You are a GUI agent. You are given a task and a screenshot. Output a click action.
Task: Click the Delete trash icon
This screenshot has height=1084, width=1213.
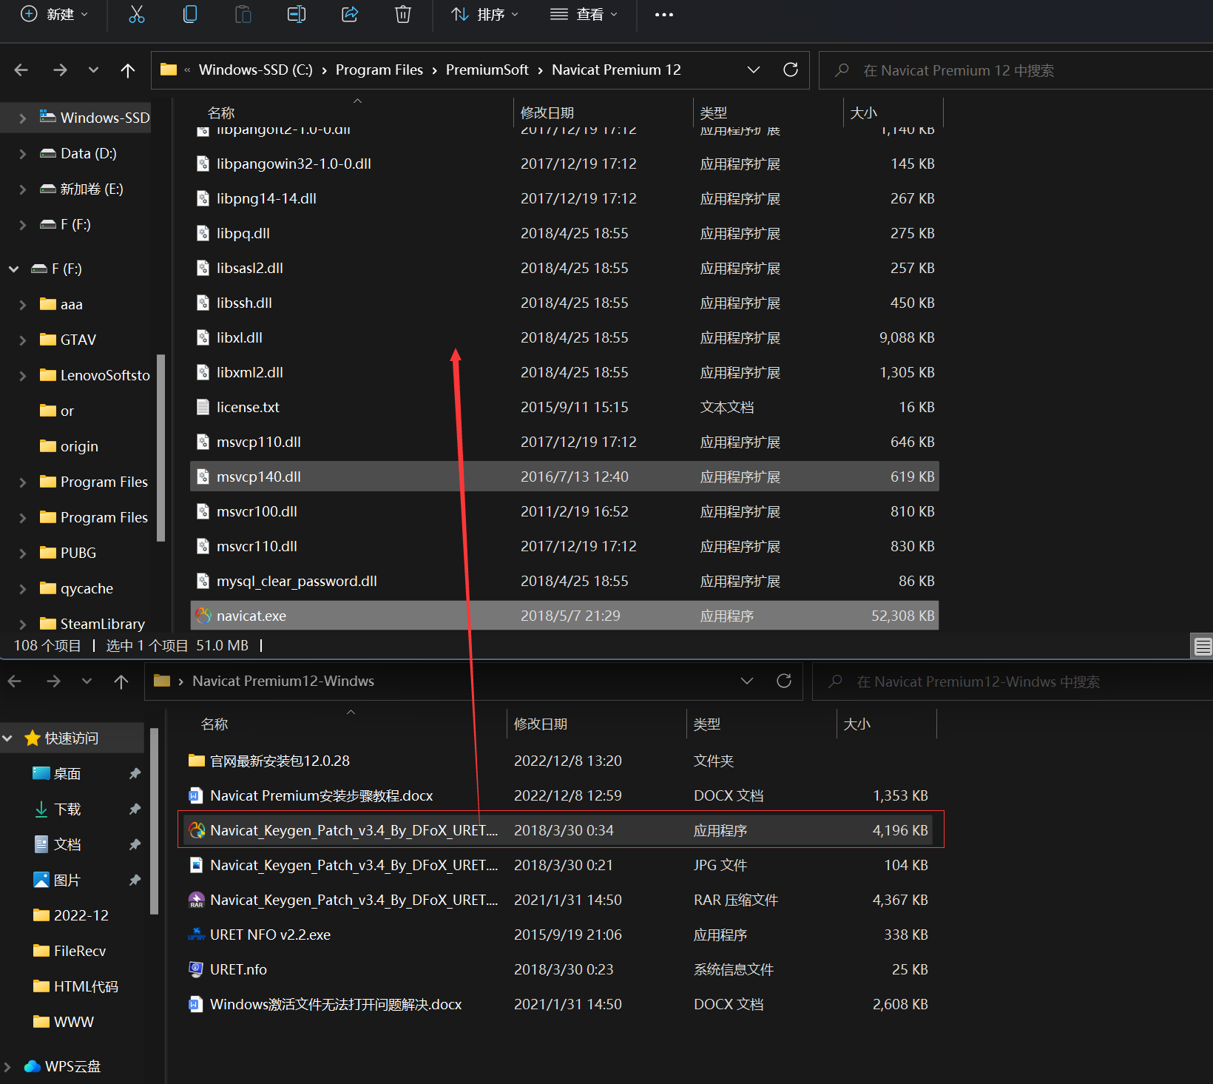[403, 14]
